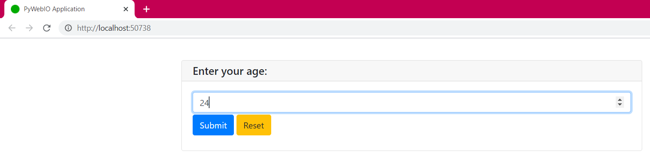Click the port number 50738 in the URL
This screenshot has height=157, width=650.
coord(141,28)
